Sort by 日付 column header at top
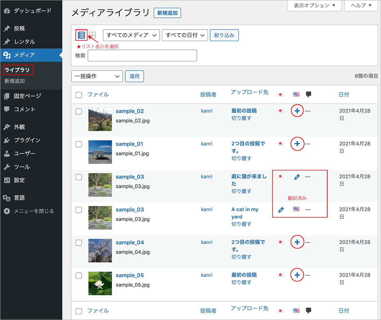 (344, 94)
